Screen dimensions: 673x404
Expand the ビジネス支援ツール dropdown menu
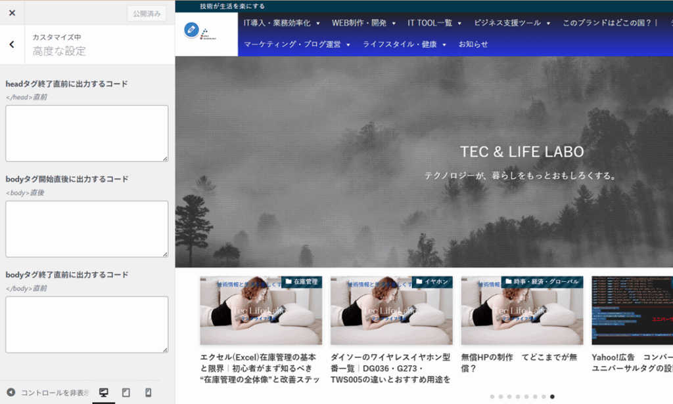pos(512,23)
